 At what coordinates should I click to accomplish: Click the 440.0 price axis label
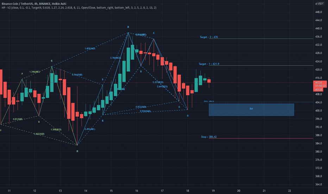click(318, 29)
